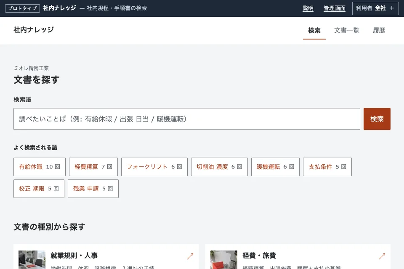Open the 説明 link in the top bar
Screen dimensions: 404x269
[x=308, y=8]
